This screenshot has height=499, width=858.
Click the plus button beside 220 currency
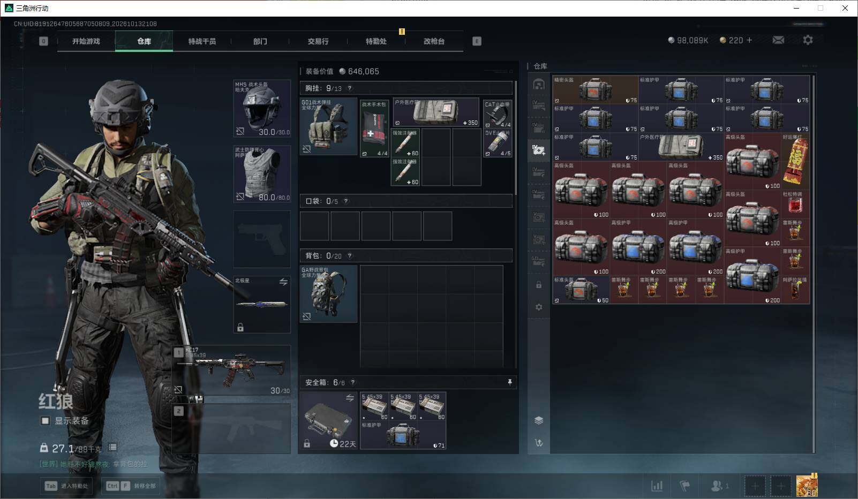pos(749,40)
